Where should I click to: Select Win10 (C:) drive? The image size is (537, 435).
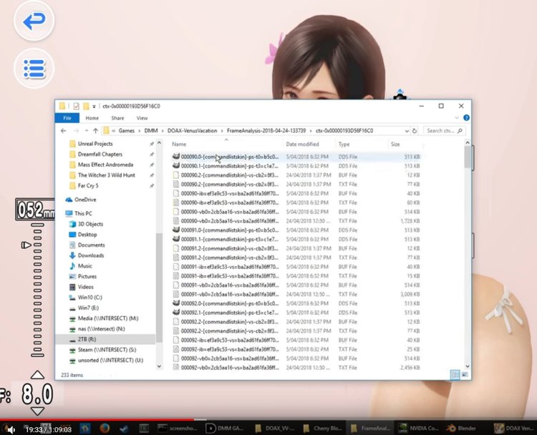(89, 298)
